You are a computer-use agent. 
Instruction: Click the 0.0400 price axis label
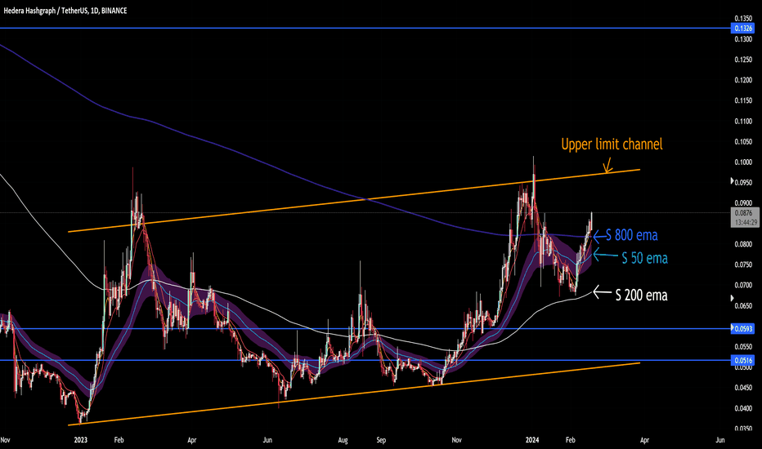point(743,408)
